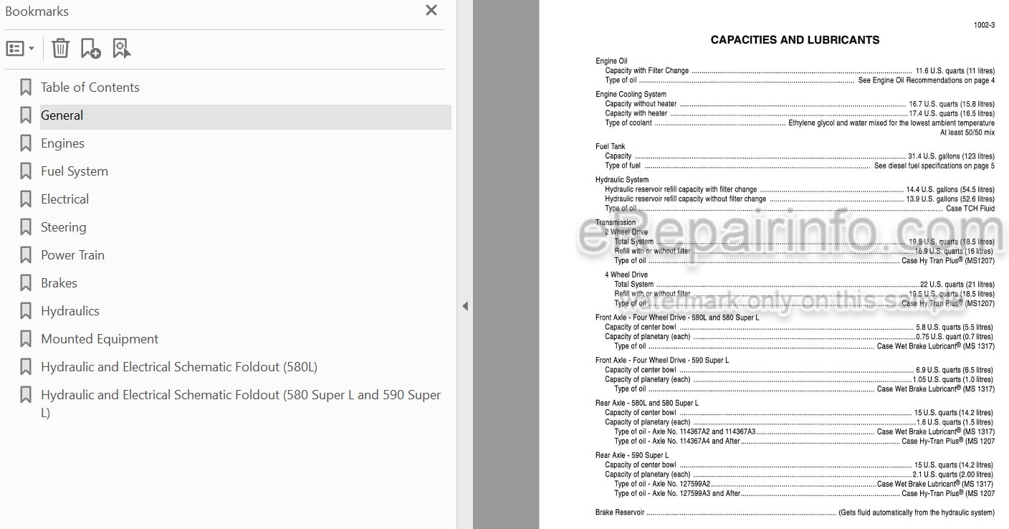1009x529 pixels.
Task: Click the page number '1002-3'
Action: coord(984,25)
